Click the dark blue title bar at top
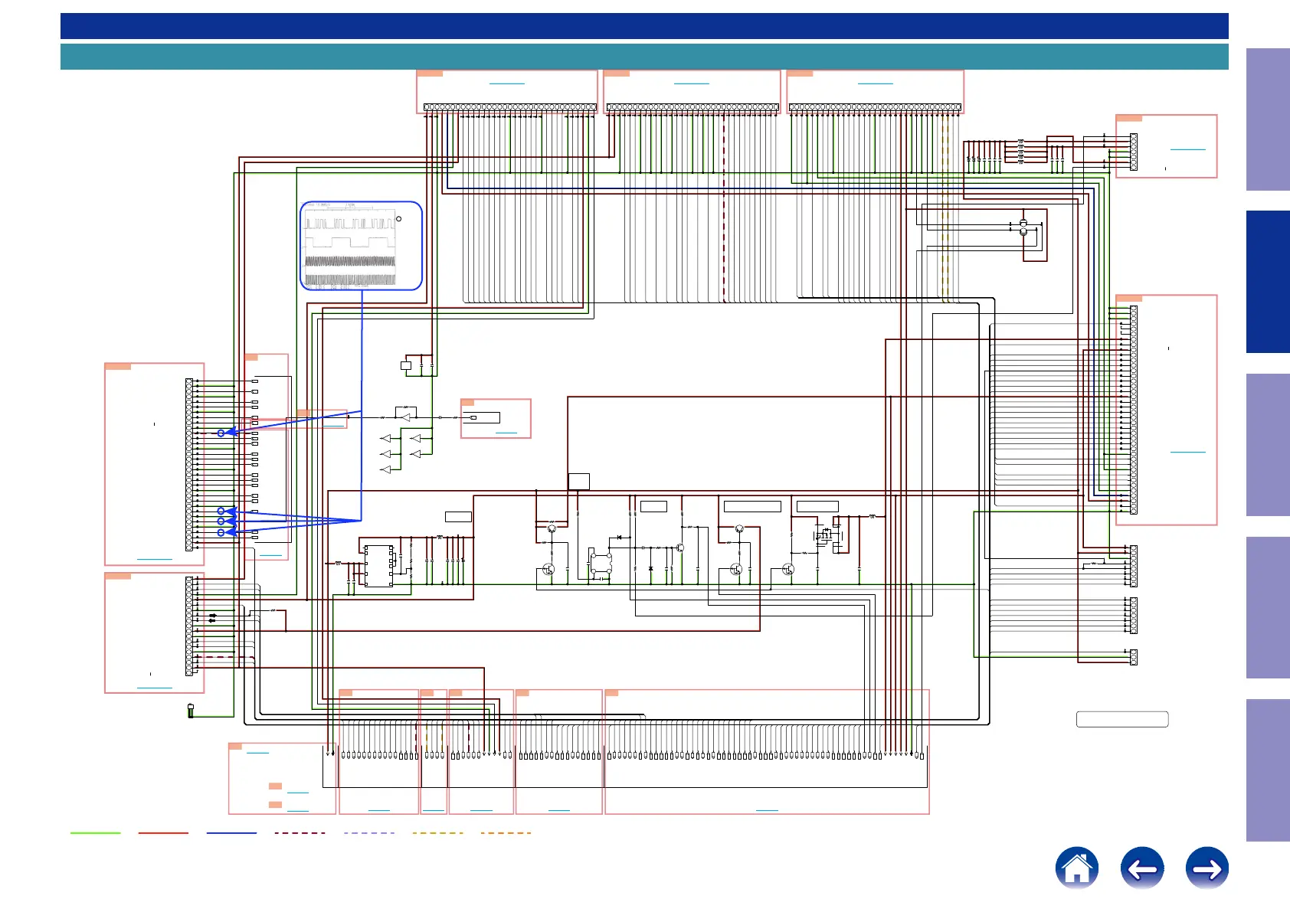The height and width of the screenshot is (912, 1290). tap(644, 26)
